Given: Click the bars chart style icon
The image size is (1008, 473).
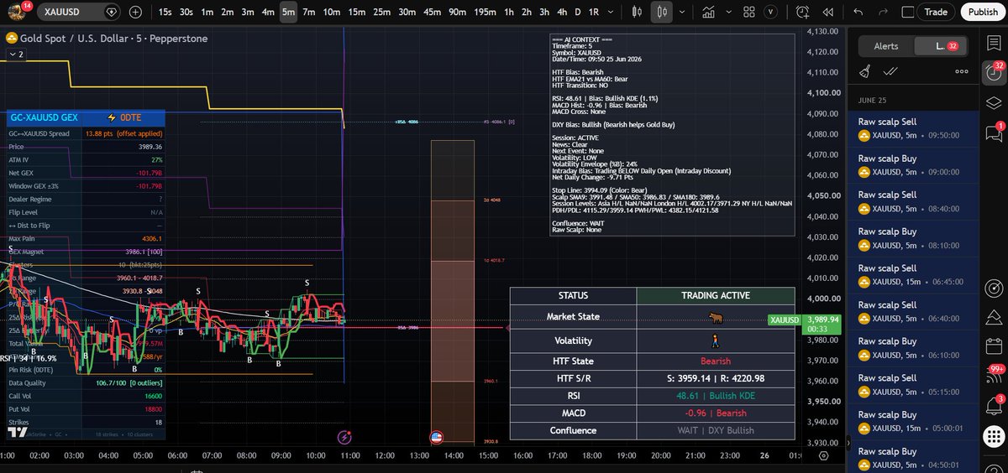Looking at the screenshot, I should coord(636,13).
